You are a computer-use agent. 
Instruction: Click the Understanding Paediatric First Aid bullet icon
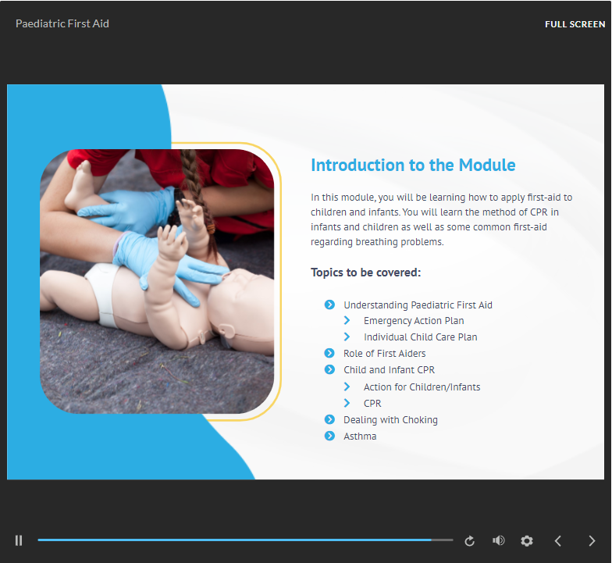coord(329,305)
